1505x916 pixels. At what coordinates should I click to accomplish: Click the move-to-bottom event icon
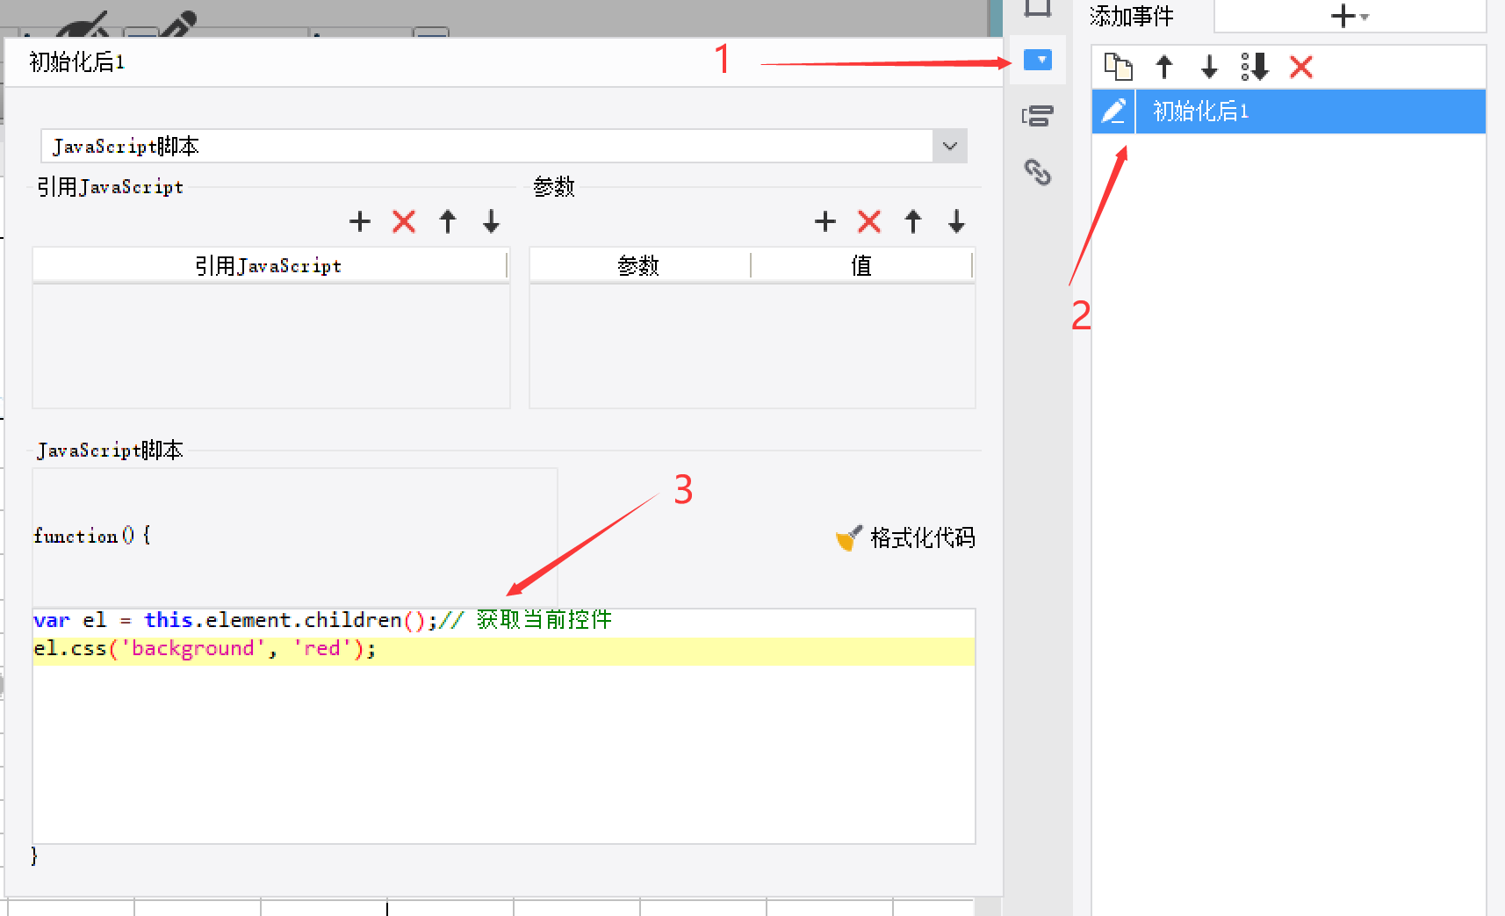point(1255,67)
